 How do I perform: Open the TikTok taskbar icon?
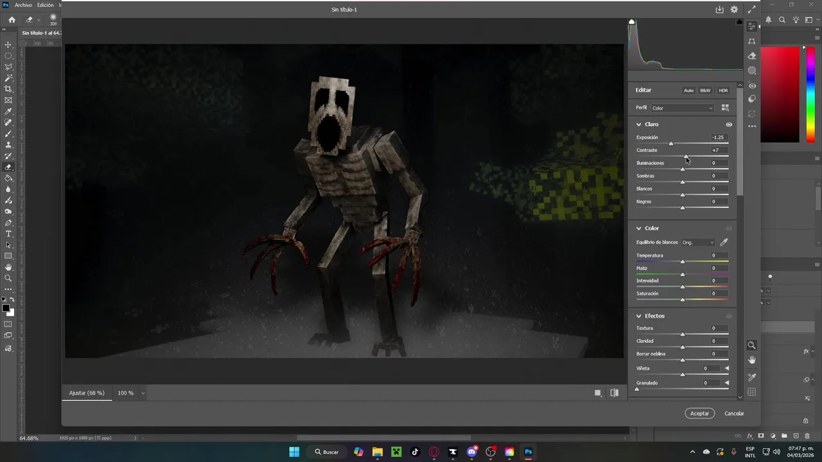point(415,452)
